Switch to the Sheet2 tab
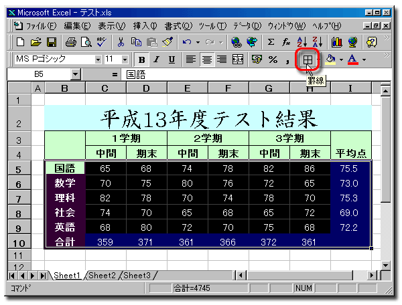 pos(102,276)
